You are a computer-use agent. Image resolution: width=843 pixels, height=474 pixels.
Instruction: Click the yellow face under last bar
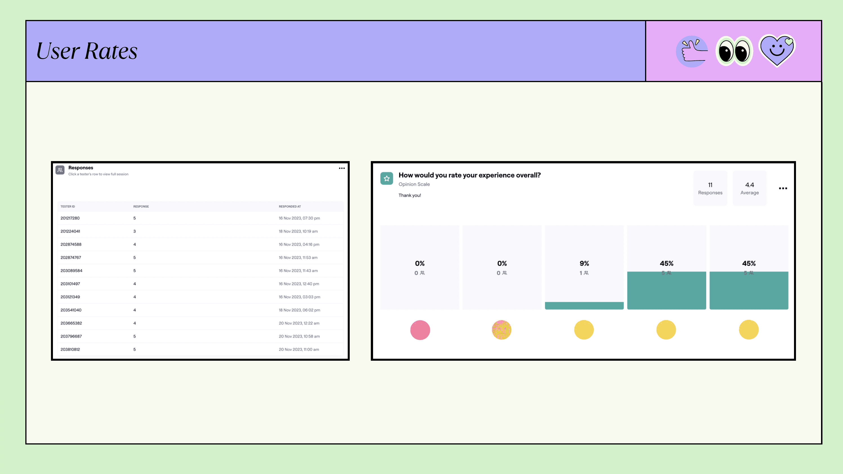pyautogui.click(x=748, y=330)
